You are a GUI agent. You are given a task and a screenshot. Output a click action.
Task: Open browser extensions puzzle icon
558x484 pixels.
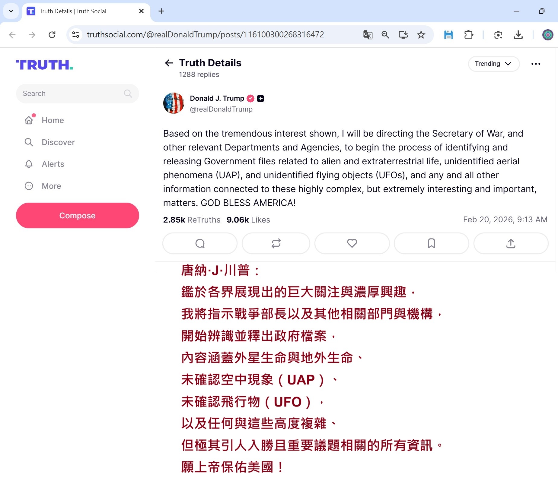469,35
